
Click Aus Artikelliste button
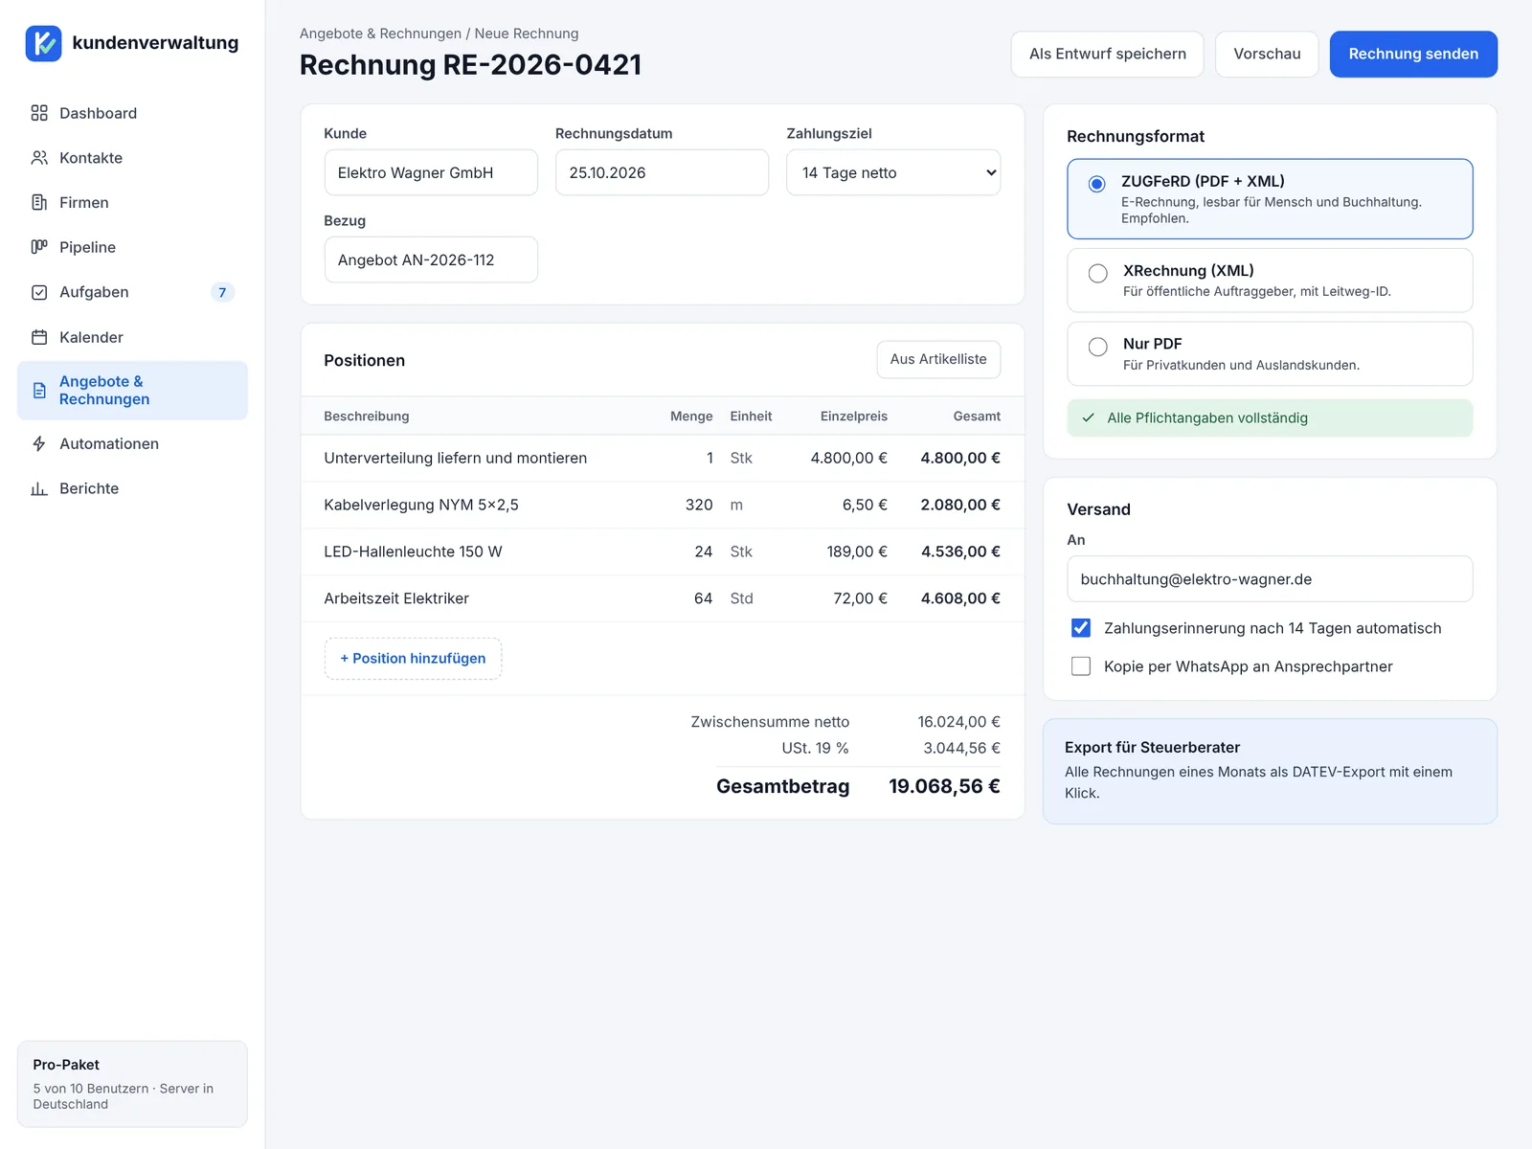tap(938, 359)
